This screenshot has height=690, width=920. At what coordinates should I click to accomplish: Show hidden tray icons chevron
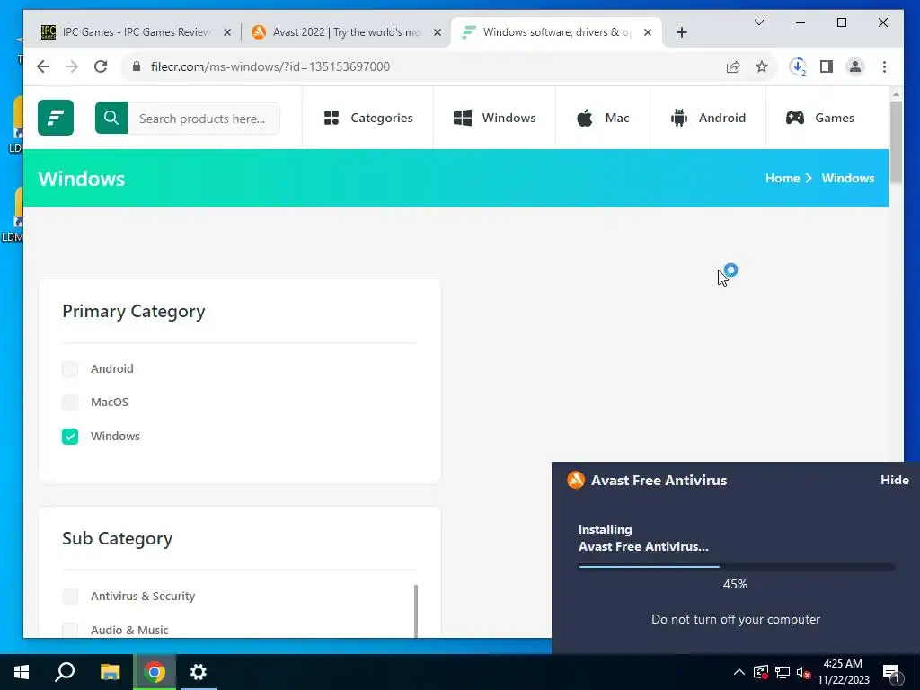739,672
